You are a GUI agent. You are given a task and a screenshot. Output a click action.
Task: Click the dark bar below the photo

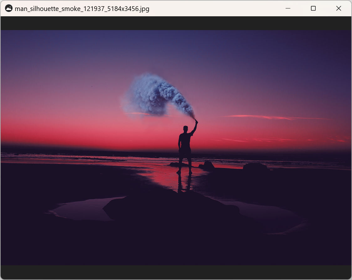(x=176, y=272)
